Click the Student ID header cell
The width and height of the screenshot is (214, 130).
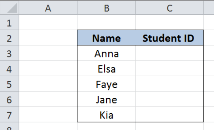coord(169,38)
